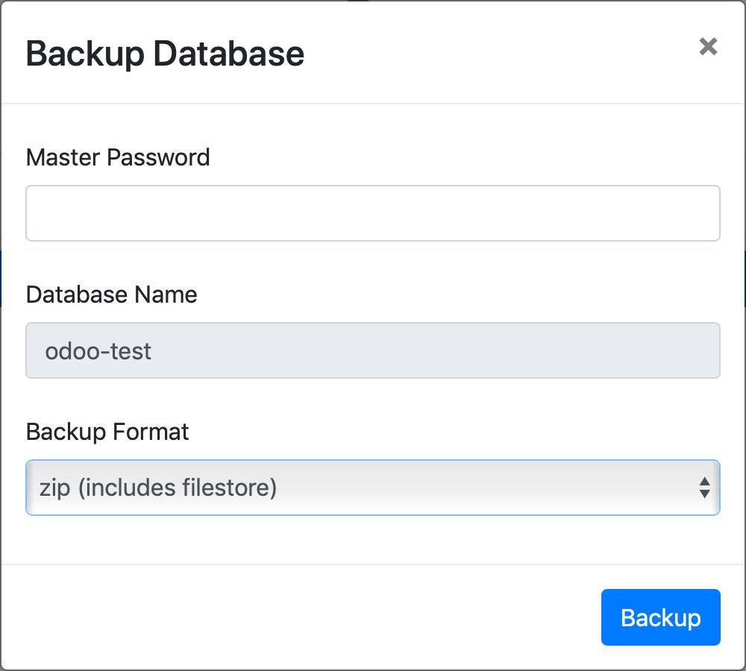Screen dimensions: 746x671
Task: Click the disabled Database Name field
Action: click(372, 350)
